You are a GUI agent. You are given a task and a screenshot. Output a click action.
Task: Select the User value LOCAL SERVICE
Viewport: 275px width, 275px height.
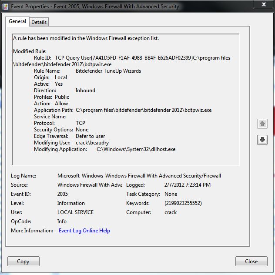pyautogui.click(x=75, y=212)
